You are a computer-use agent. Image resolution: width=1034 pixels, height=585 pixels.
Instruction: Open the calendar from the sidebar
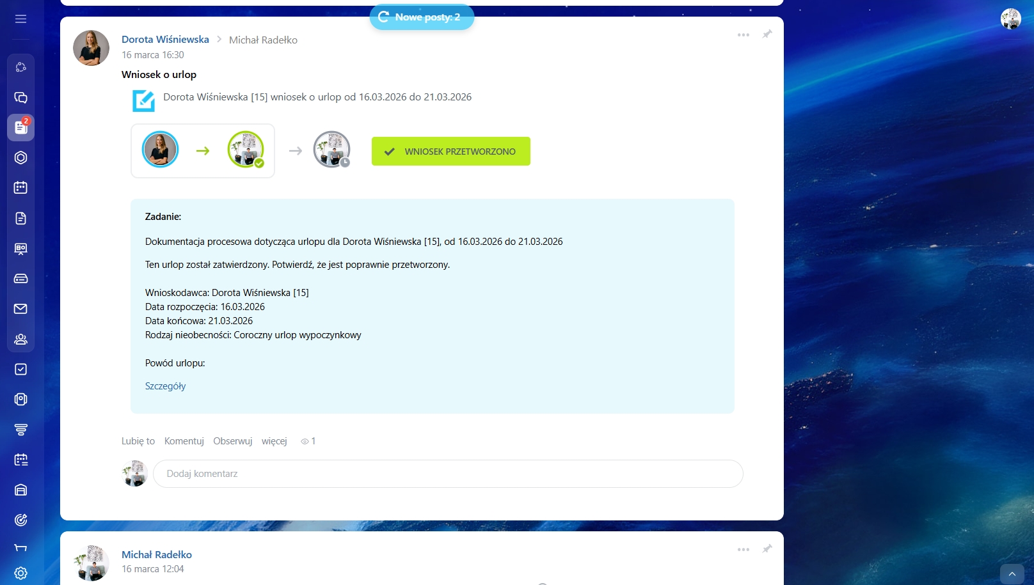click(20, 188)
